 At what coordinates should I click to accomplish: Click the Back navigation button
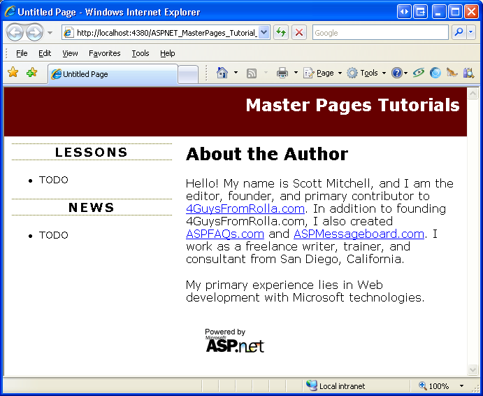pos(15,32)
